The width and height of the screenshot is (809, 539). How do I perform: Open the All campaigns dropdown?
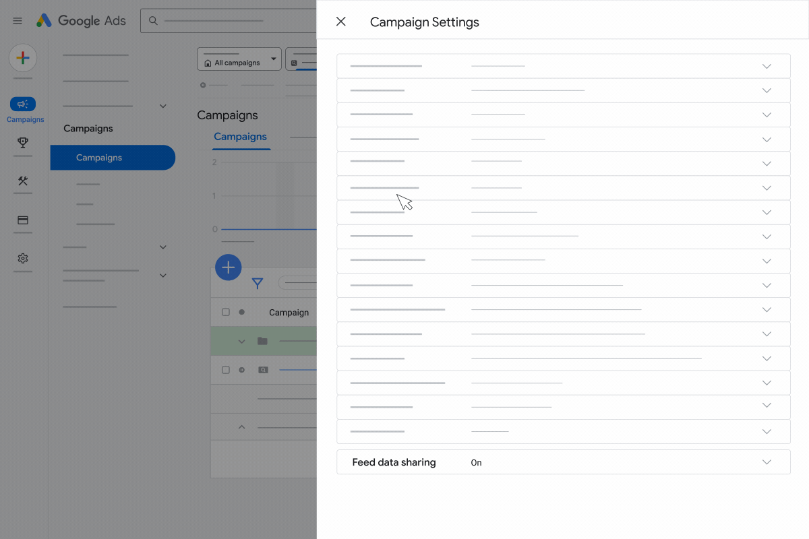(x=239, y=59)
